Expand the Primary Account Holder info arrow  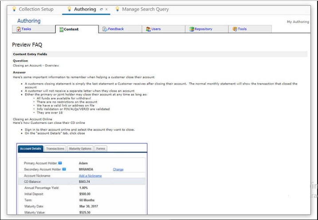pyautogui.click(x=60, y=163)
